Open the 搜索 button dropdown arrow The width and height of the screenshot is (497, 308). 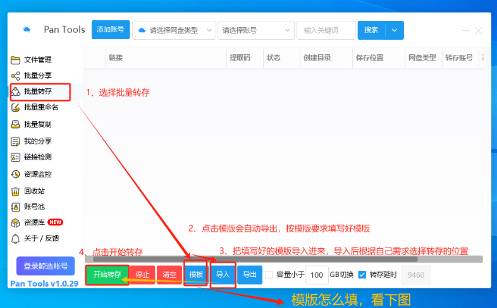395,30
